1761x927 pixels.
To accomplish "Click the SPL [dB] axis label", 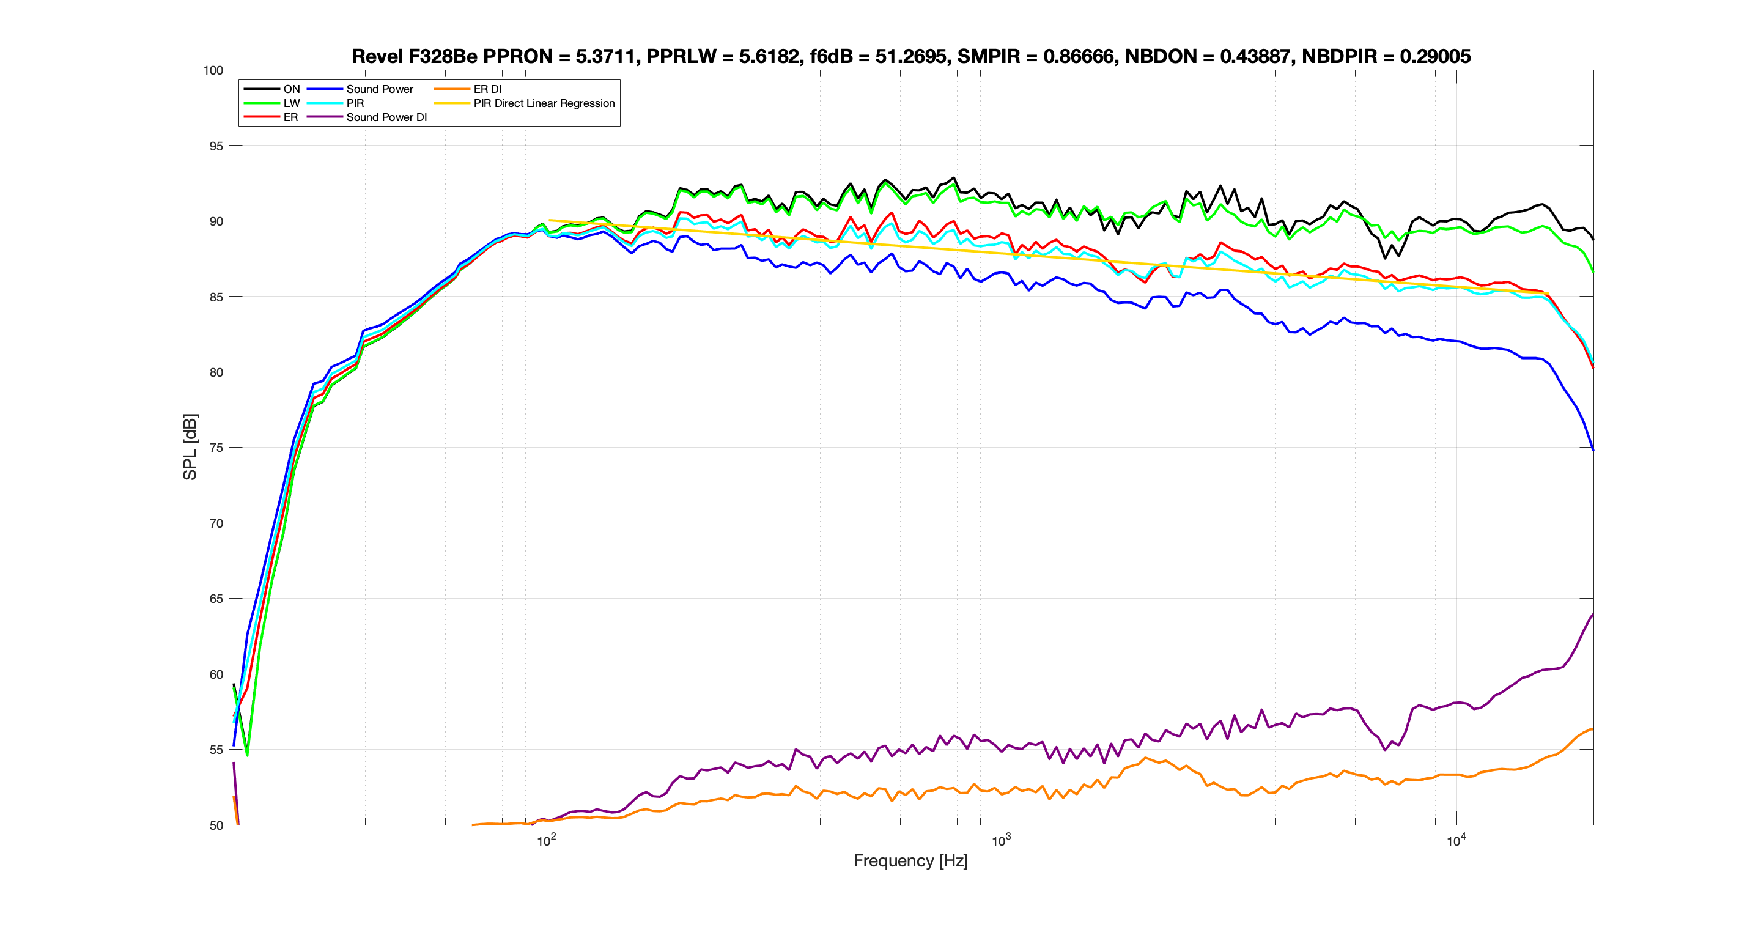I will (x=190, y=447).
